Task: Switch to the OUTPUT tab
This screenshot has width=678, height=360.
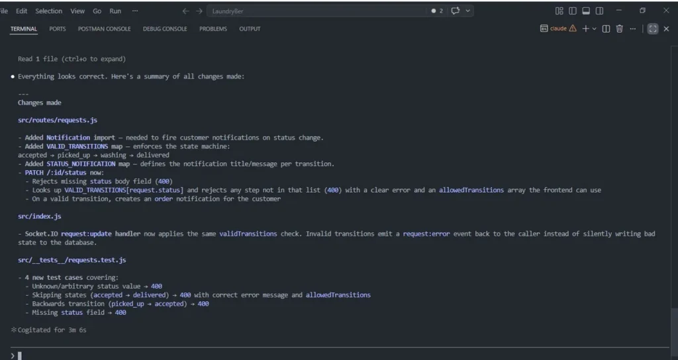Action: click(250, 29)
